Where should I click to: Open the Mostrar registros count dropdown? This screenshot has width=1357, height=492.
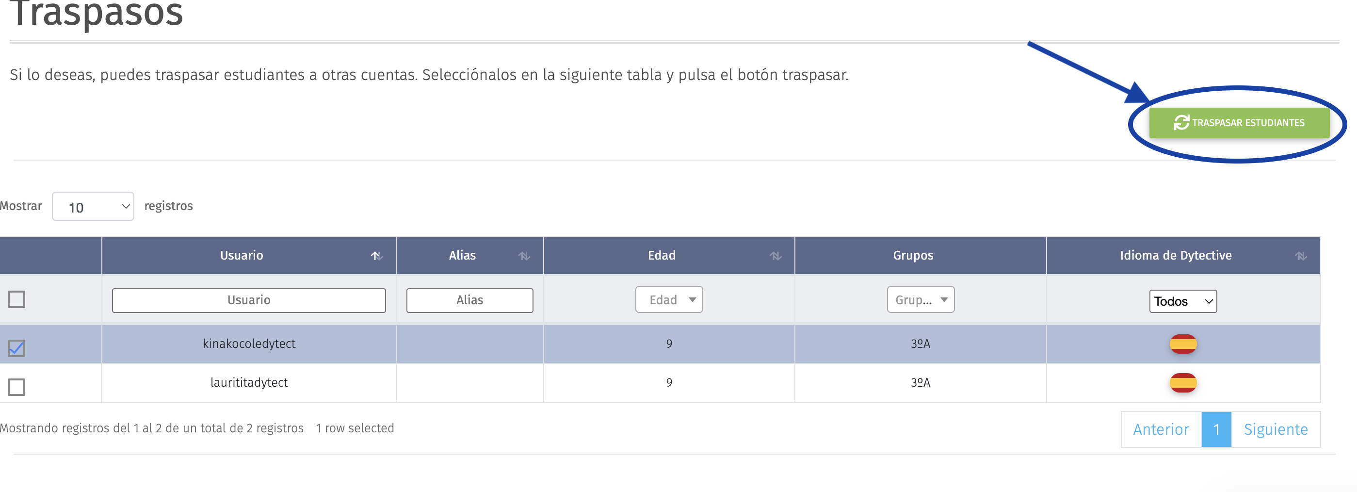click(93, 207)
